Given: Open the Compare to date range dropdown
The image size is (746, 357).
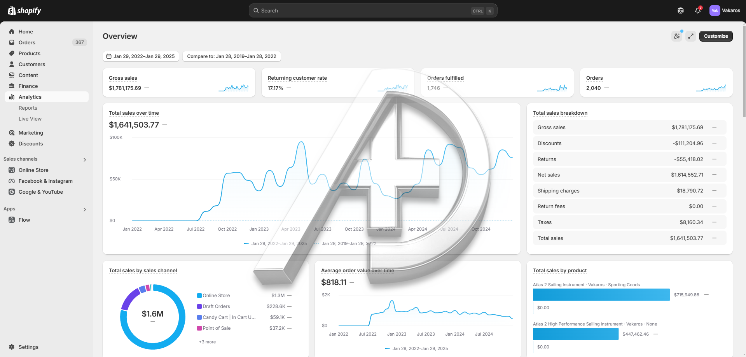Looking at the screenshot, I should (x=231, y=56).
